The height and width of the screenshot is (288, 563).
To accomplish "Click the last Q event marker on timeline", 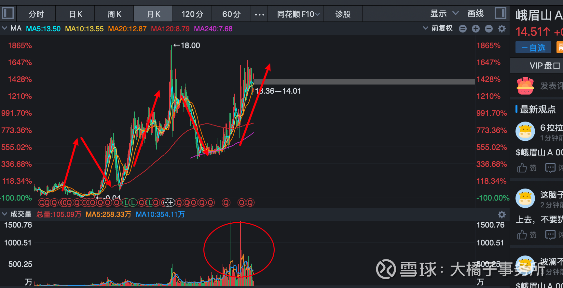I will [250, 203].
